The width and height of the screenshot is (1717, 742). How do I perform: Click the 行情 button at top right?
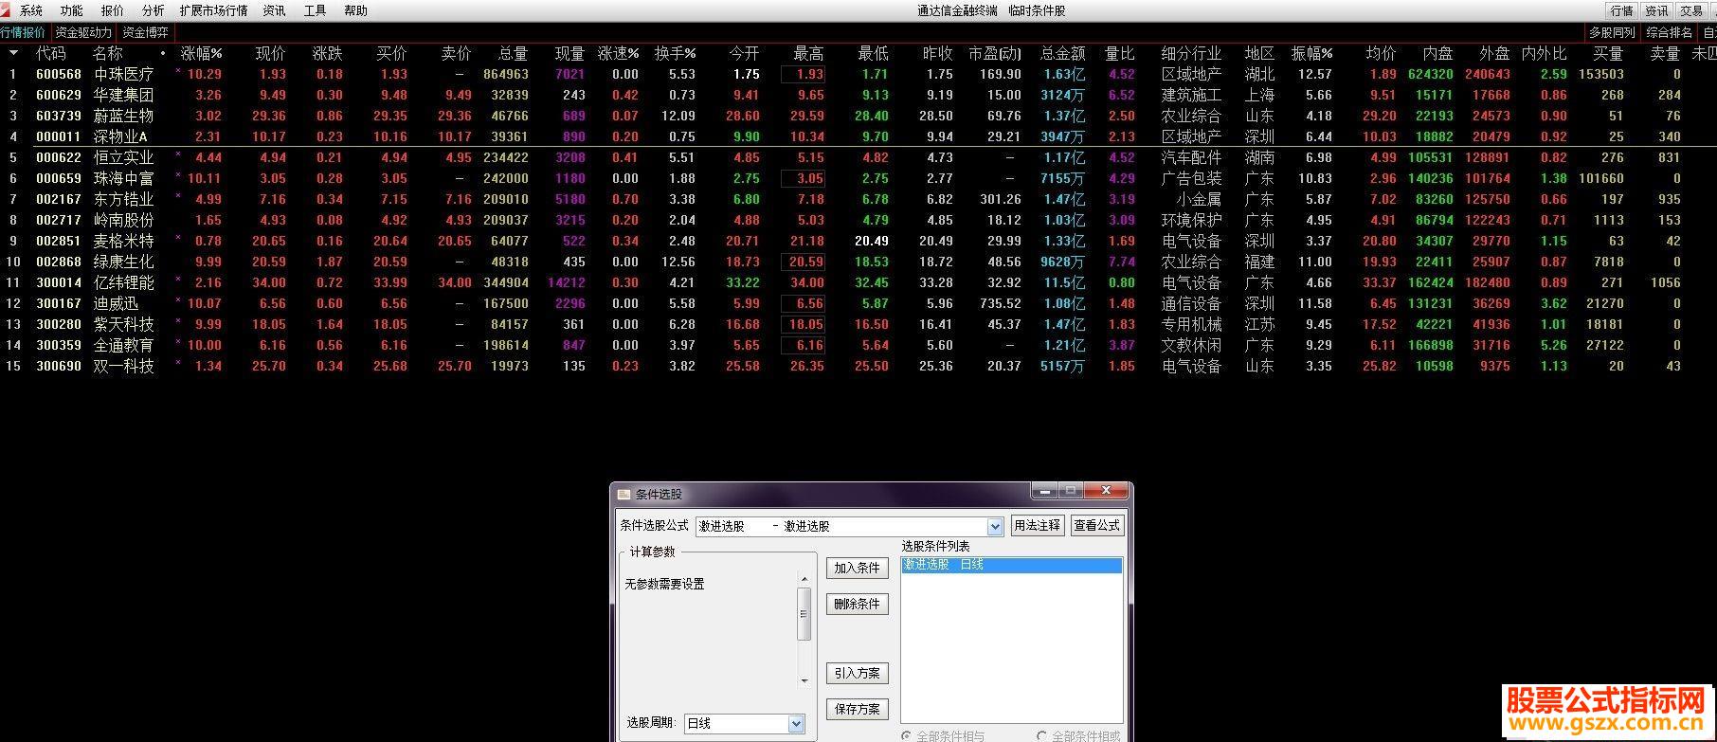(x=1621, y=10)
